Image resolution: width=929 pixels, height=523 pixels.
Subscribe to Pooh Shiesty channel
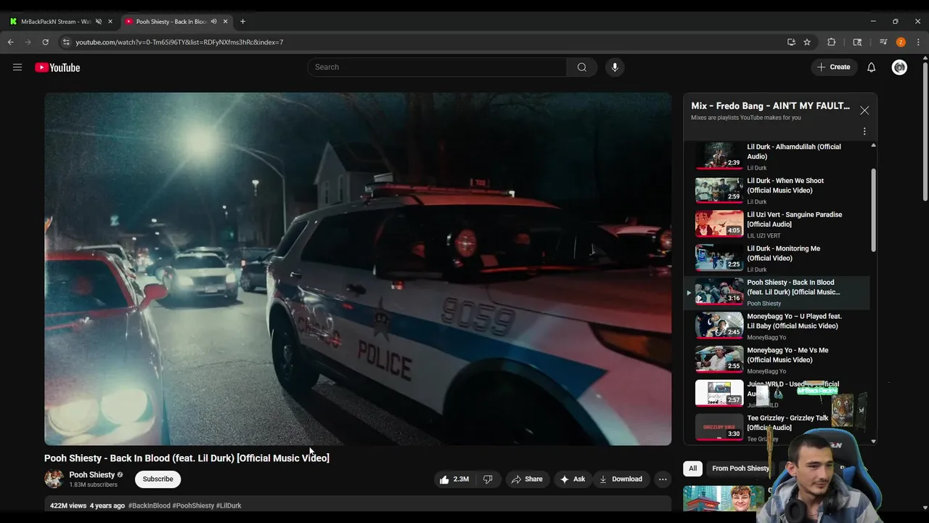pos(157,479)
